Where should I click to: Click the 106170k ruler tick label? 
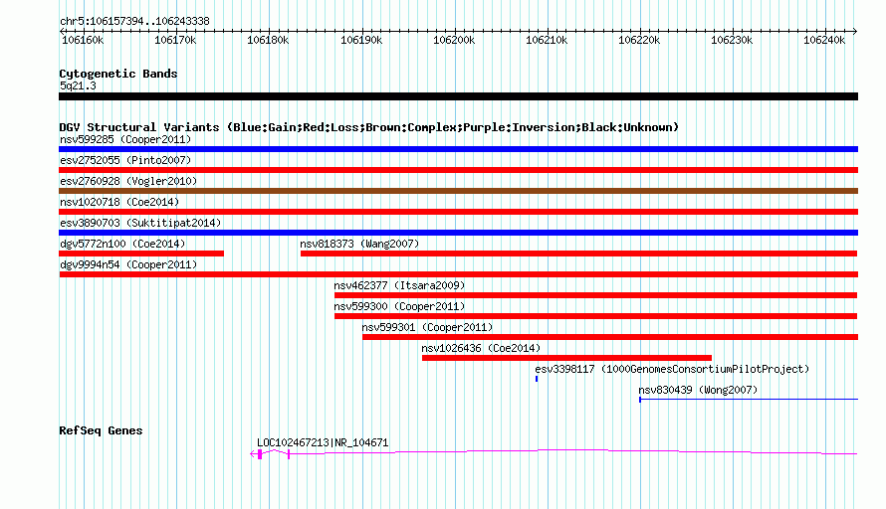click(175, 40)
